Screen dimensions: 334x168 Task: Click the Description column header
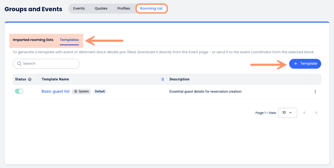(x=179, y=79)
